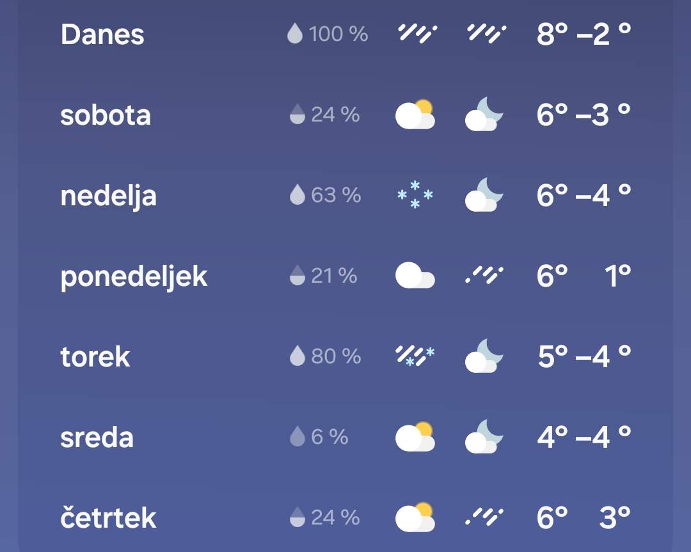
Task: Click sobota's partly sunny cloud icon
Action: click(415, 114)
